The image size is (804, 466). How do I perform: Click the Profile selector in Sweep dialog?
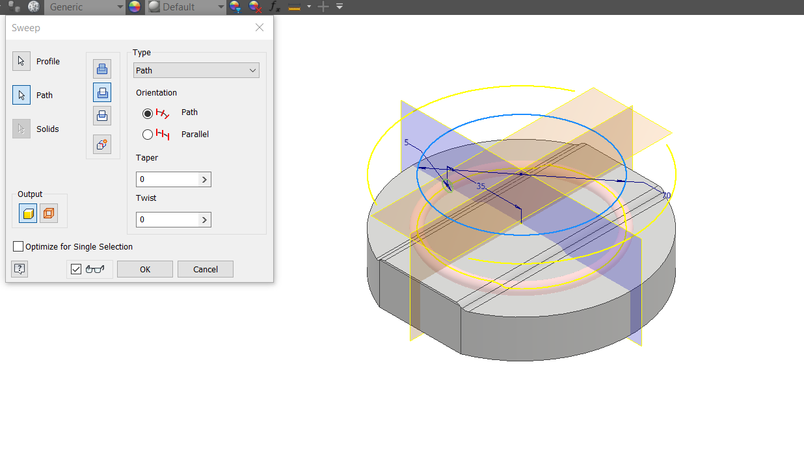coord(21,60)
